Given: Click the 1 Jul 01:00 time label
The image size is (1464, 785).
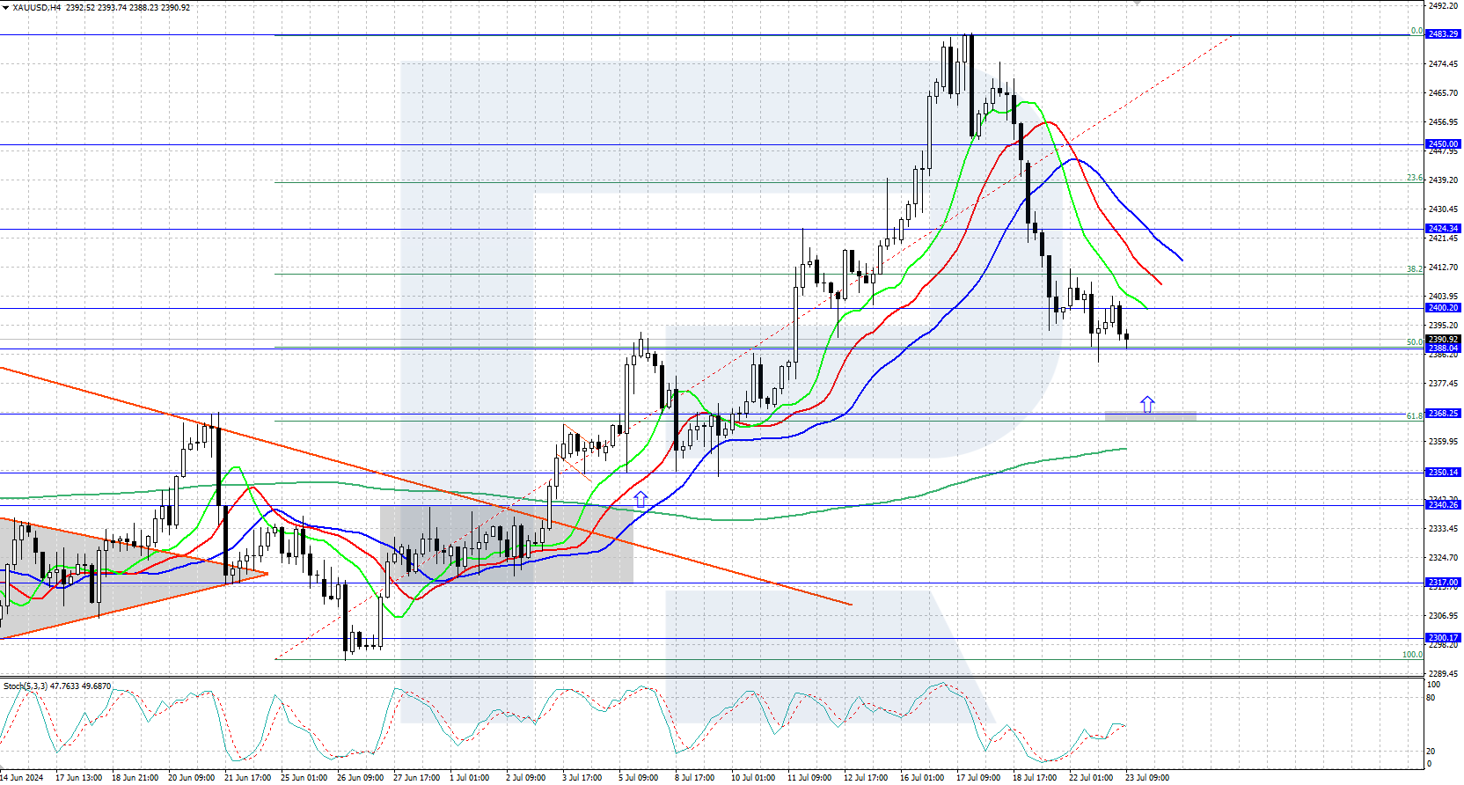Looking at the screenshot, I should pyautogui.click(x=470, y=778).
